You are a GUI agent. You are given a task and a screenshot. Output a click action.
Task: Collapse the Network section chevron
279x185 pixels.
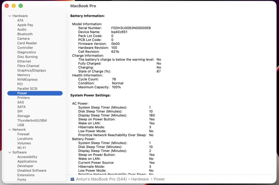[10, 130]
